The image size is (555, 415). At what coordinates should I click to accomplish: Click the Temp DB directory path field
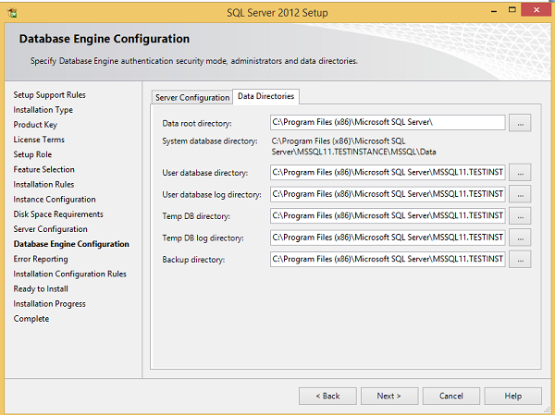tap(387, 215)
